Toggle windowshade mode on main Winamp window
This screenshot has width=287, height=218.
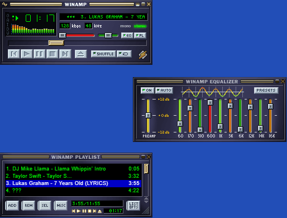(x=143, y=4)
